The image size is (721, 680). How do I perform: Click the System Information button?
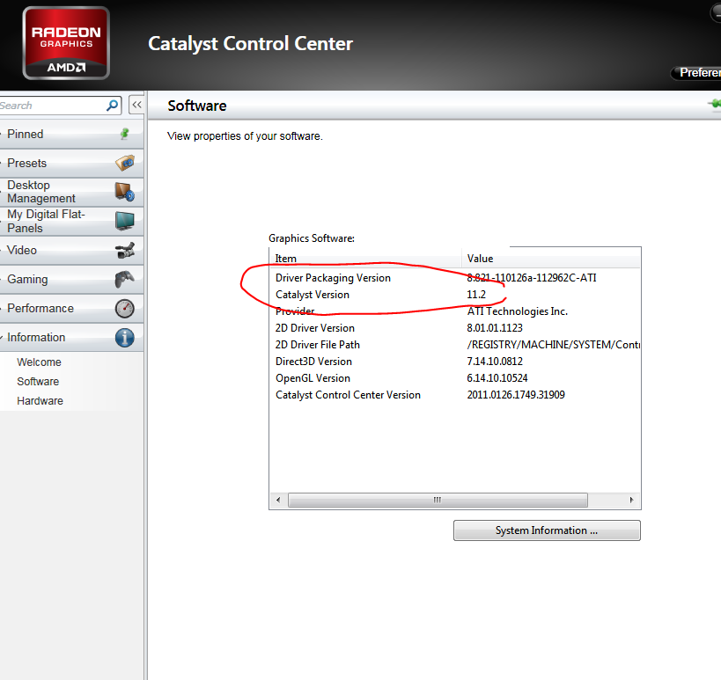(547, 530)
